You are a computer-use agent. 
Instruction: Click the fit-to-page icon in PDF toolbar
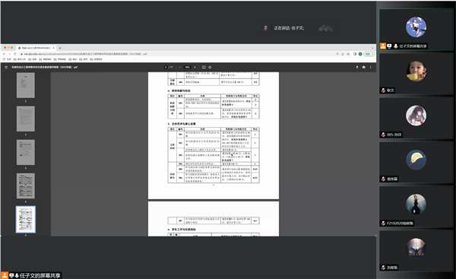pyautogui.click(x=204, y=67)
